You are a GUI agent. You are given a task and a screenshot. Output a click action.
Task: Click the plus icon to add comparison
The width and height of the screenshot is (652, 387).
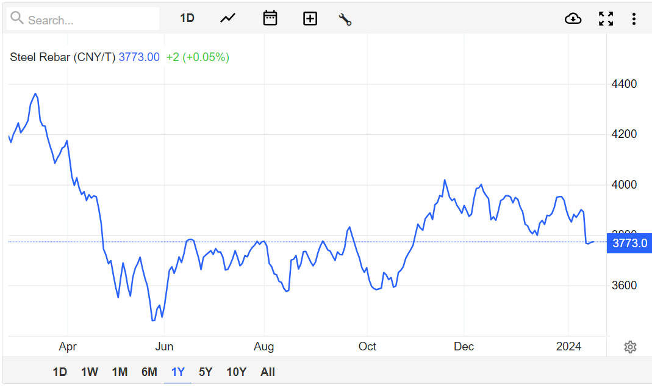(310, 18)
